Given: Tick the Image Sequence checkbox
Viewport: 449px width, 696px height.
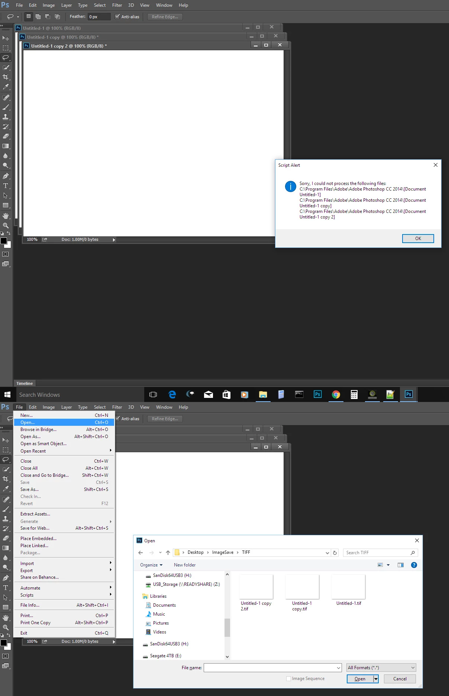Looking at the screenshot, I should coord(288,679).
